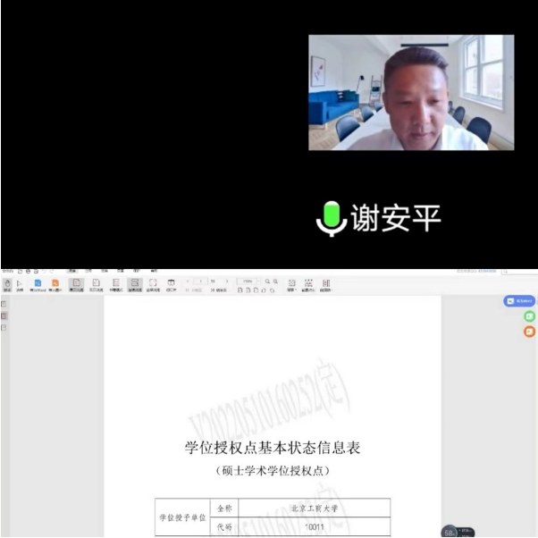
Task: Click the select arrow tool
Action: (20, 283)
